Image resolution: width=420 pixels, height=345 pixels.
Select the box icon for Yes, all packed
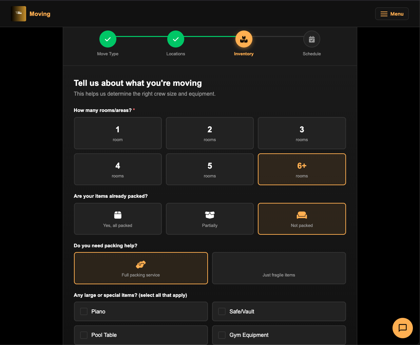tap(118, 215)
